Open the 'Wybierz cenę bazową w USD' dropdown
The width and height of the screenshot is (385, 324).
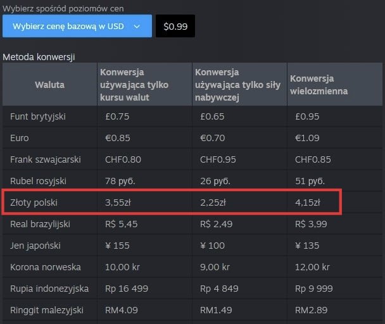click(77, 26)
